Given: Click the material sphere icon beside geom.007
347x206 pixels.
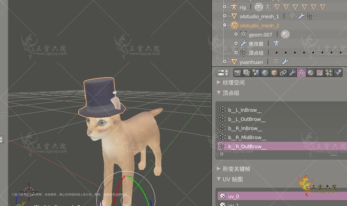Looking at the screenshot, I should coord(285,34).
